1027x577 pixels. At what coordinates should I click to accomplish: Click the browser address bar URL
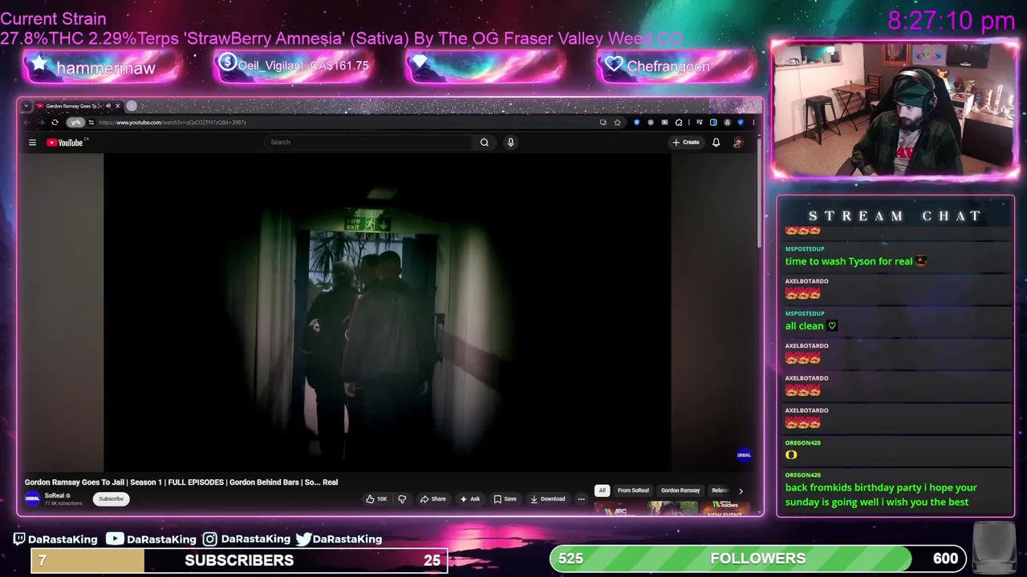[173, 123]
